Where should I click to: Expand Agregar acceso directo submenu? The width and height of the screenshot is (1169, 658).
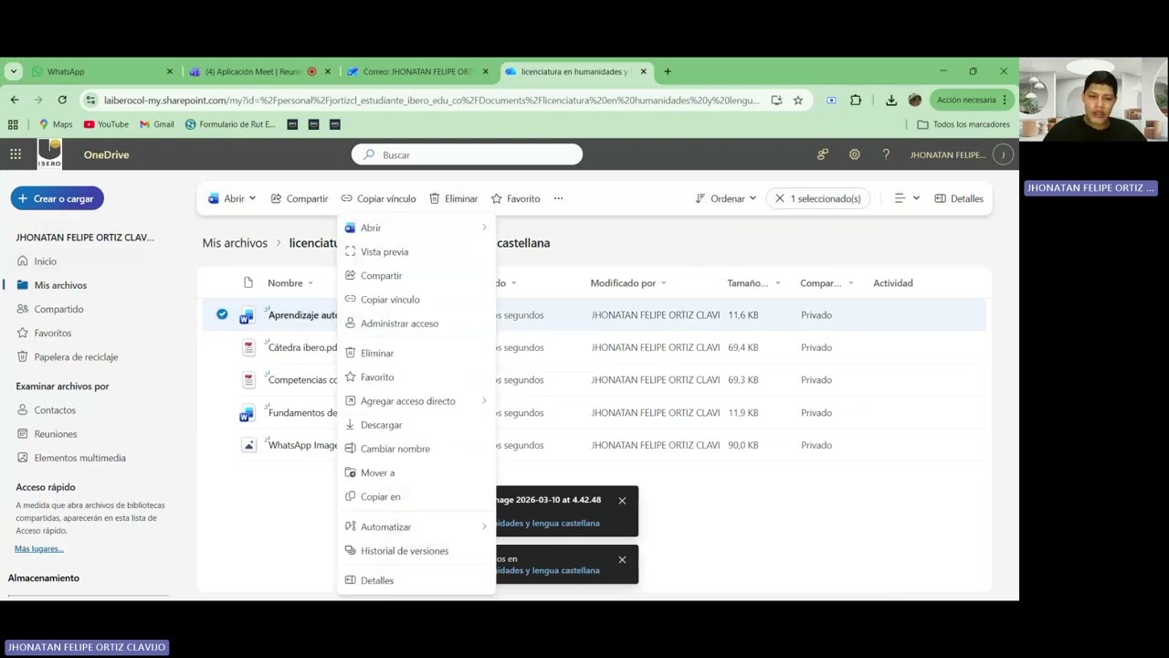[x=484, y=401]
